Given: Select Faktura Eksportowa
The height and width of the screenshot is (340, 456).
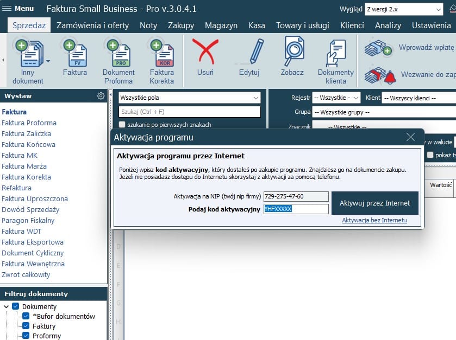Looking at the screenshot, I should tap(33, 242).
